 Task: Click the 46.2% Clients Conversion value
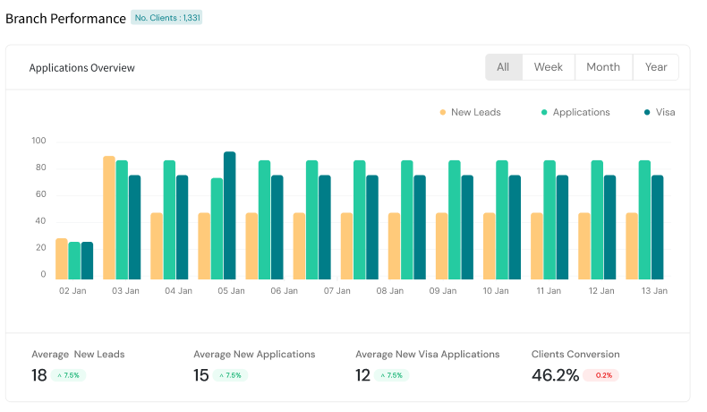click(555, 375)
